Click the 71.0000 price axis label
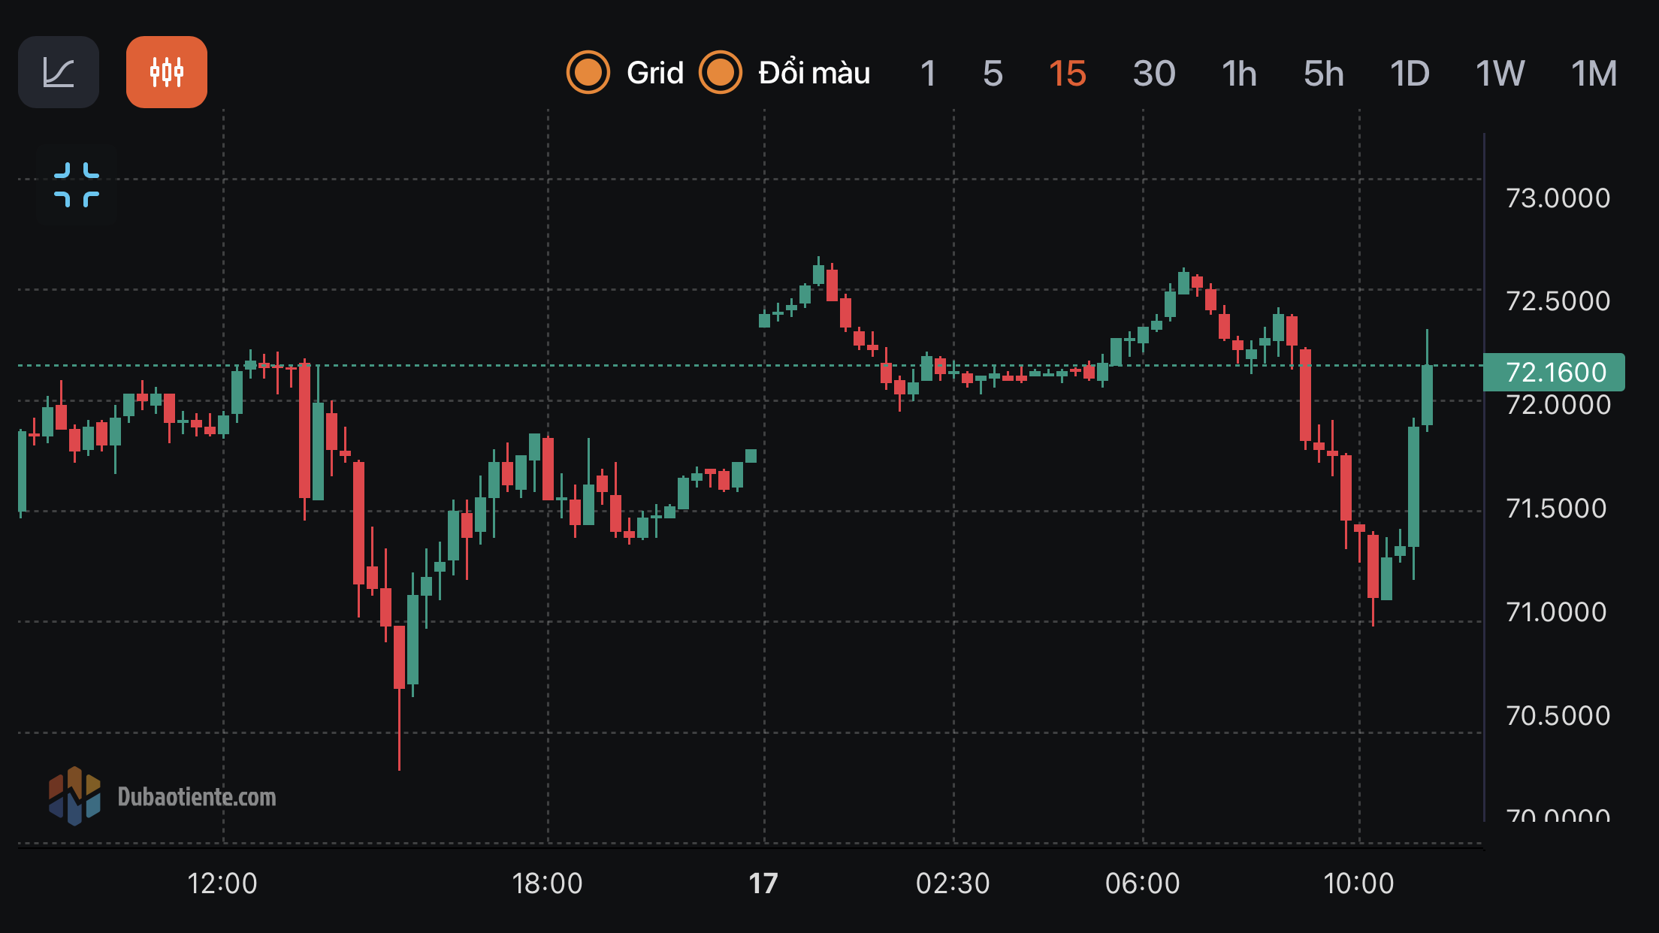 (x=1557, y=612)
